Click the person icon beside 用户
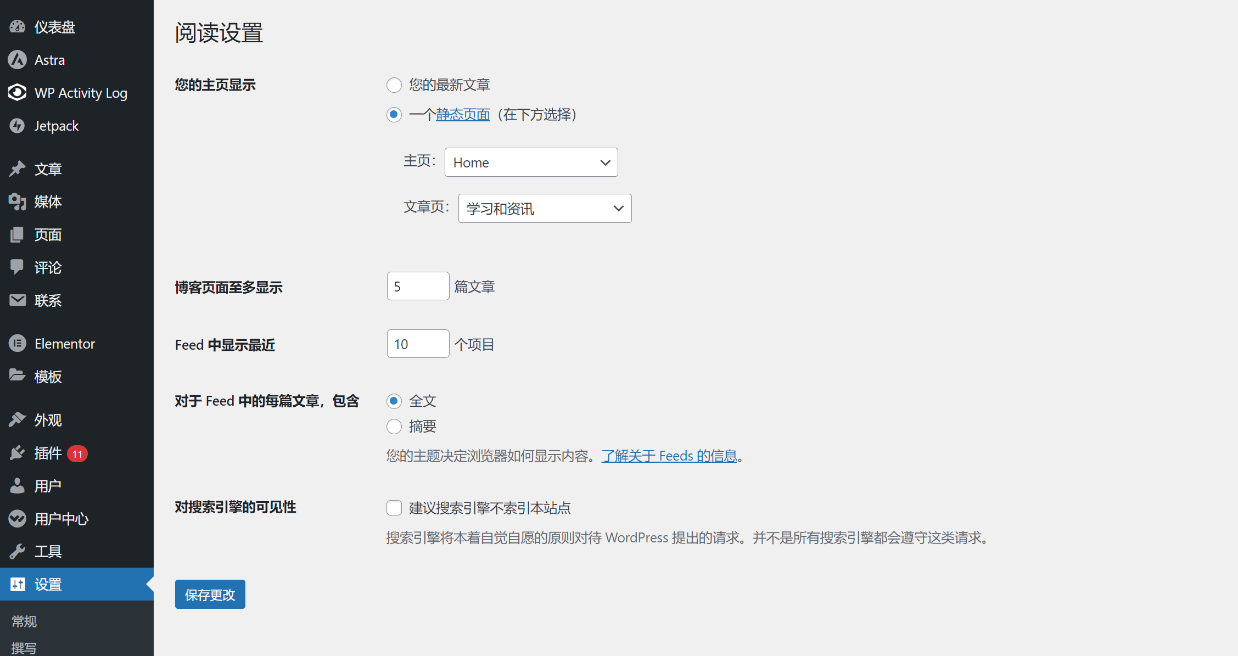 coord(18,485)
